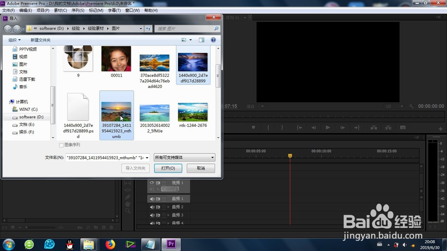Screen dimensions: 447x251
Task: Open address bar path dropdown
Action: [x=141, y=29]
